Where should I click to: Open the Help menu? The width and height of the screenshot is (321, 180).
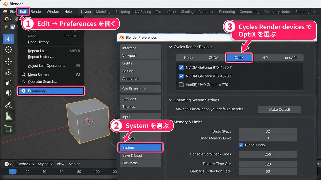(68, 11)
